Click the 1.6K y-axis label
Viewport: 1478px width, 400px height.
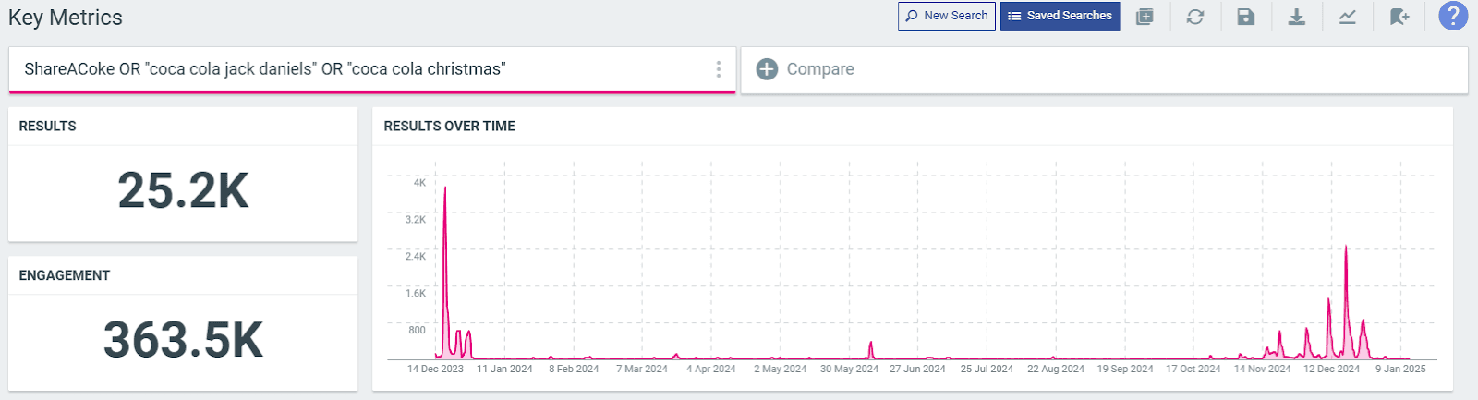click(x=416, y=294)
